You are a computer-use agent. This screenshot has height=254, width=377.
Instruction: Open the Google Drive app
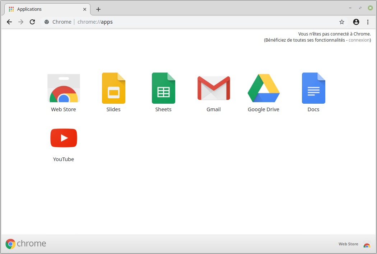click(264, 88)
